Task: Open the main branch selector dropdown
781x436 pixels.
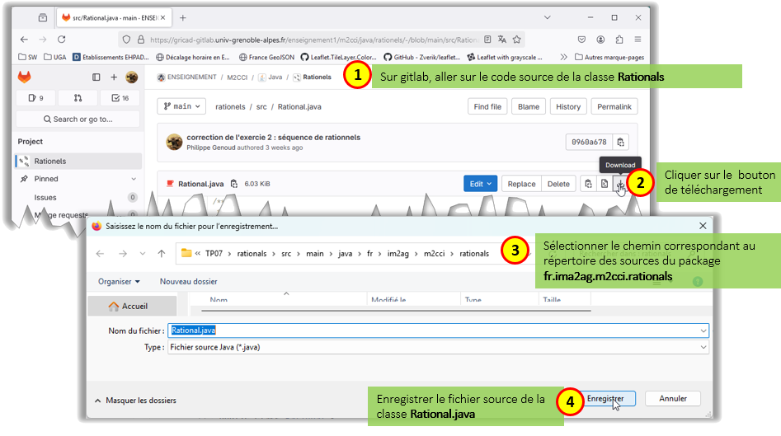Action: point(181,106)
